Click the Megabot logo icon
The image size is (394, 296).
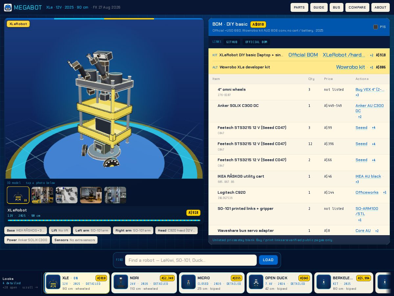pyautogui.click(x=8, y=8)
